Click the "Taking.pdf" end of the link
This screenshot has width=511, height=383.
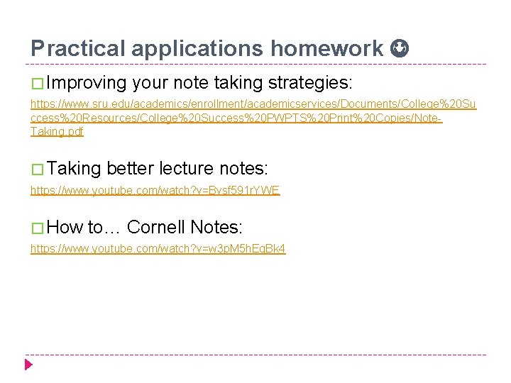coord(57,131)
